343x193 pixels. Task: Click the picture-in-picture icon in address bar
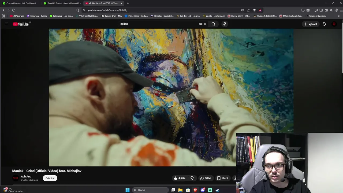243,10
